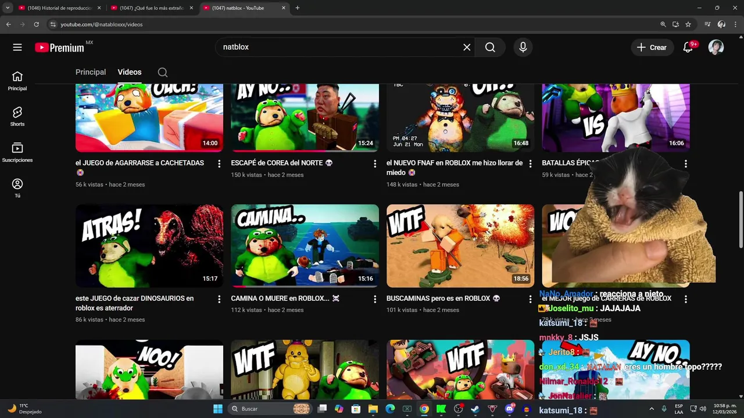
Task: Open options for ESCAPÉ de COREA video
Action: [x=375, y=164]
